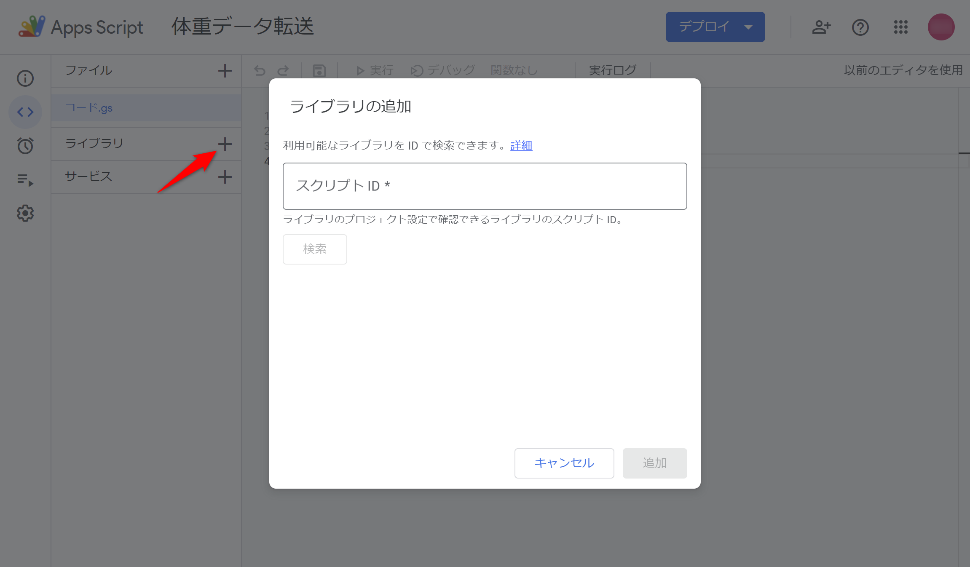Screen dimensions: 970x567
Task: Open the help question mark icon
Action: (860, 27)
